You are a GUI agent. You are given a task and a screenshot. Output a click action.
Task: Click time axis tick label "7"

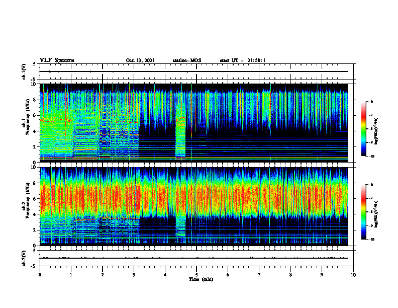(259, 275)
